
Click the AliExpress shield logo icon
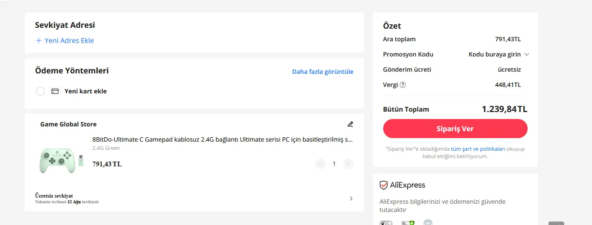click(384, 185)
